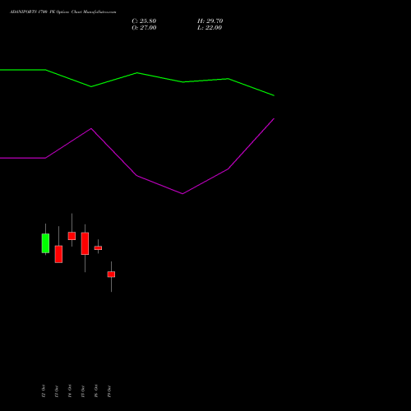Click the ADANIPORTS 1700 PE Options chart title
This screenshot has height=411, width=411.
click(63, 12)
